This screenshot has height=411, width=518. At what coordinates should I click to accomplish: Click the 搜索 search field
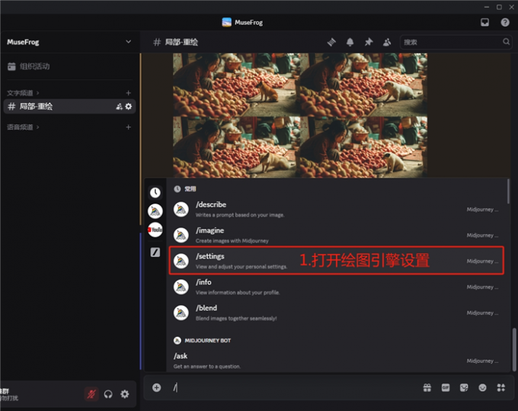456,42
